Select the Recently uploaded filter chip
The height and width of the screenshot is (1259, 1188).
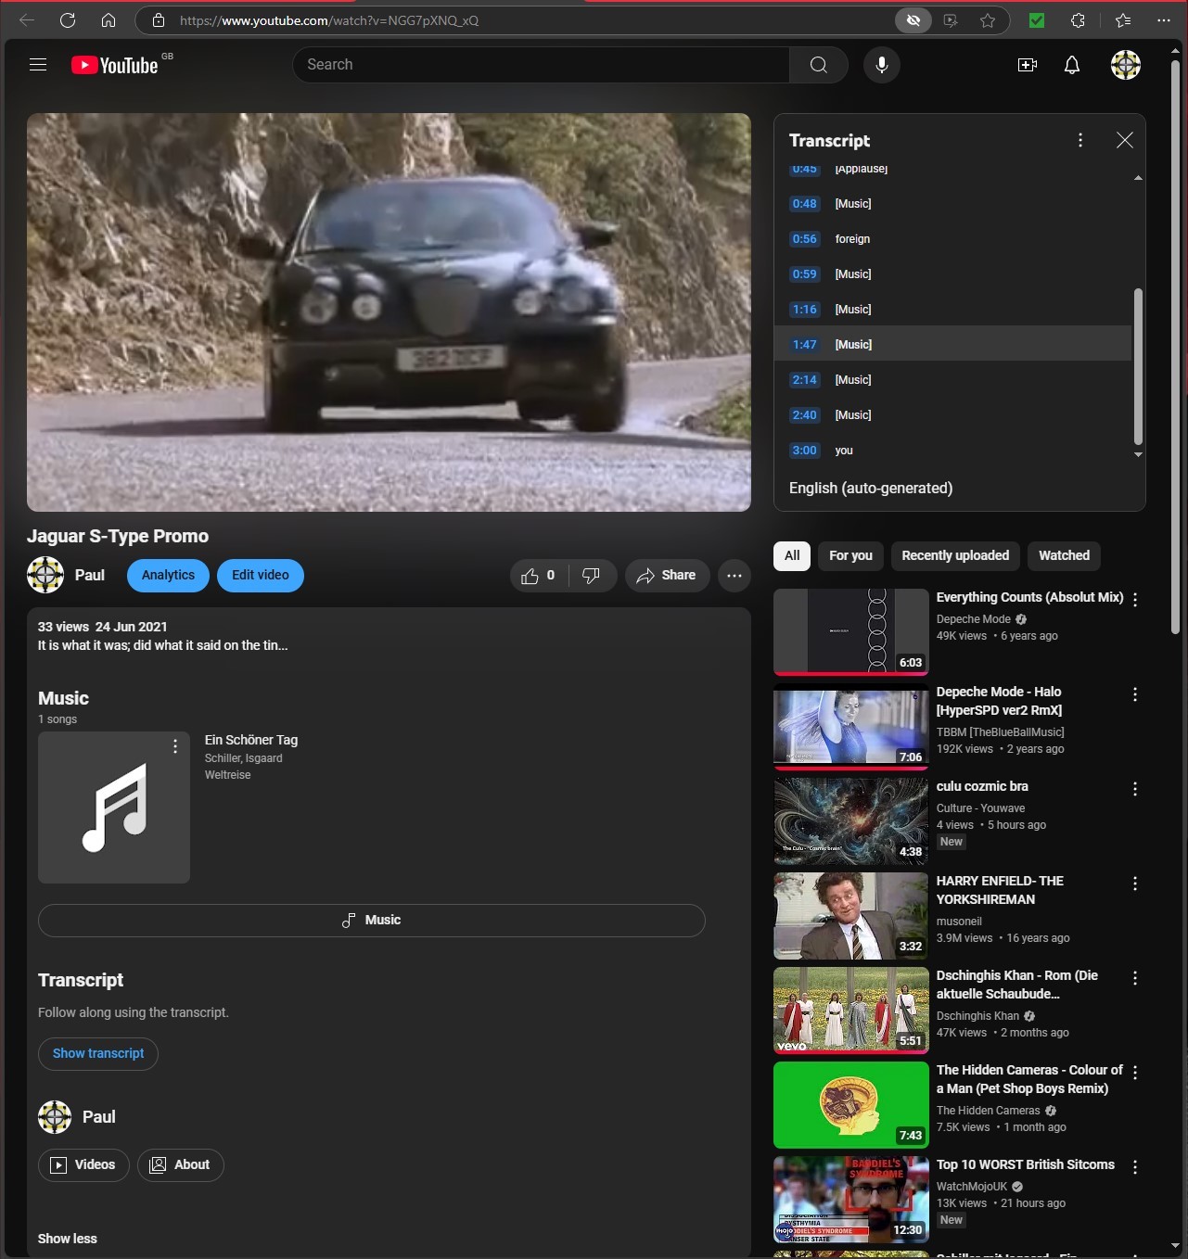coord(955,555)
